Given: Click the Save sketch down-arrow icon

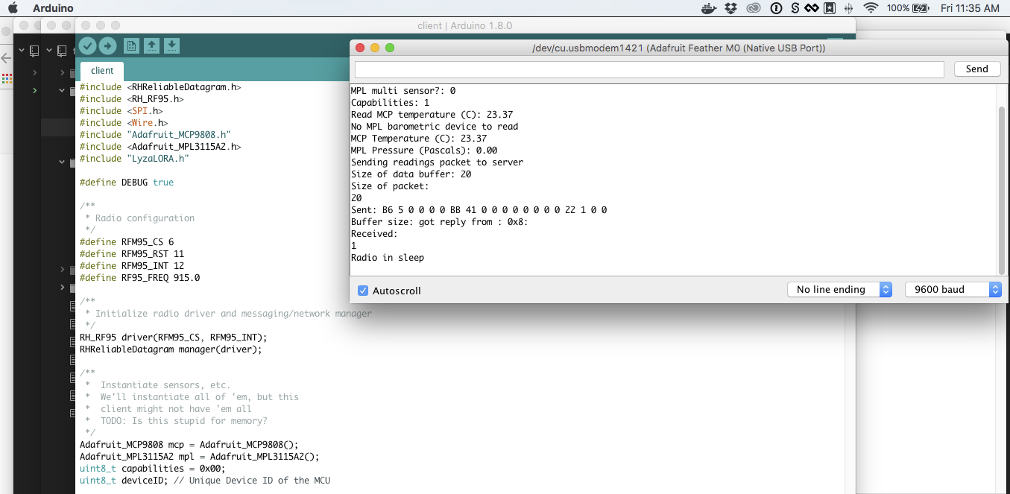Looking at the screenshot, I should point(171,46).
